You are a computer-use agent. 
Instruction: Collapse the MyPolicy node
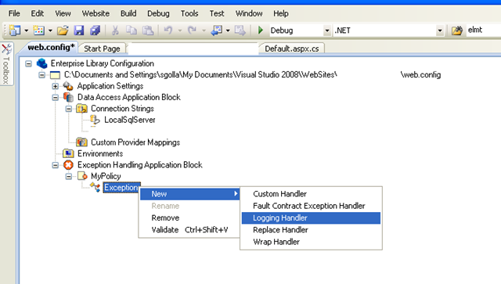pyautogui.click(x=69, y=176)
